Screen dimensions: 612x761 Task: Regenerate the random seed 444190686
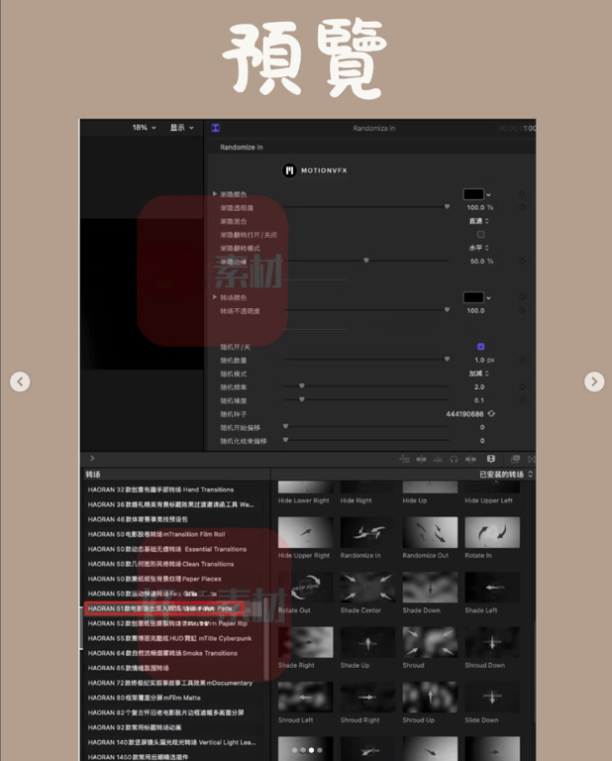point(492,413)
